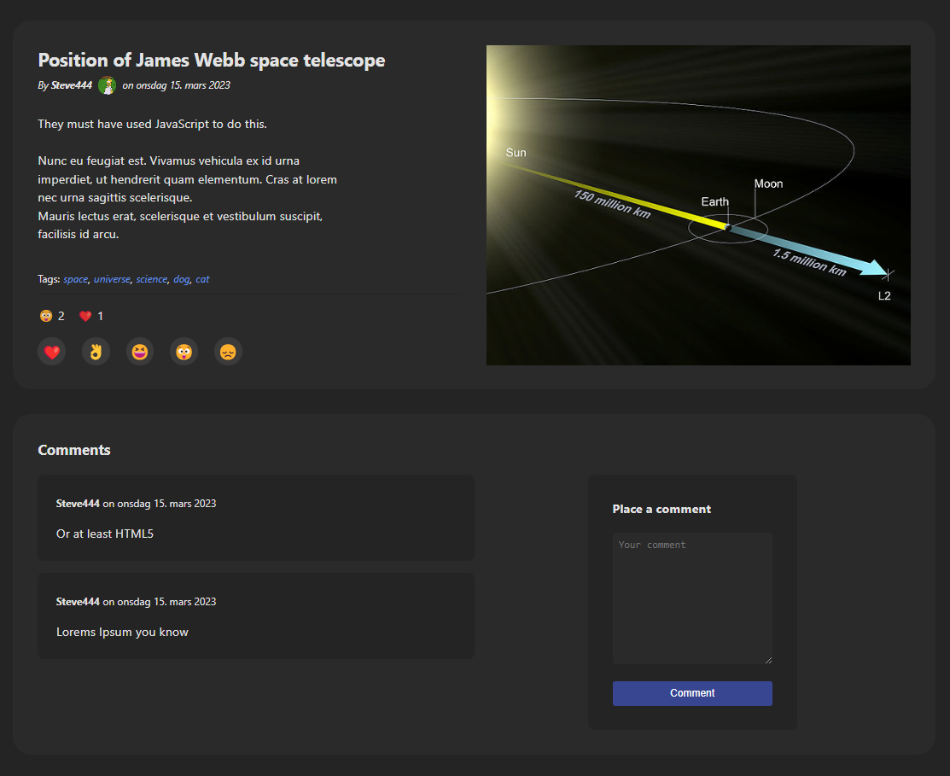Click Steve444 on the Lorems Ipsum comment

pos(78,602)
